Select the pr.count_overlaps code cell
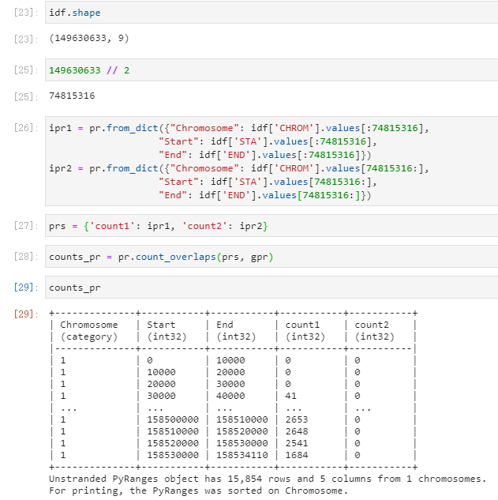498x500 pixels. tap(271, 257)
